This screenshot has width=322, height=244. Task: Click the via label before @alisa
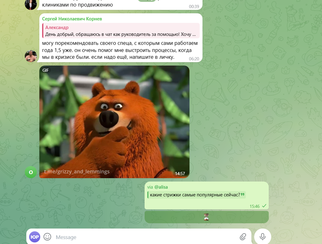150,187
